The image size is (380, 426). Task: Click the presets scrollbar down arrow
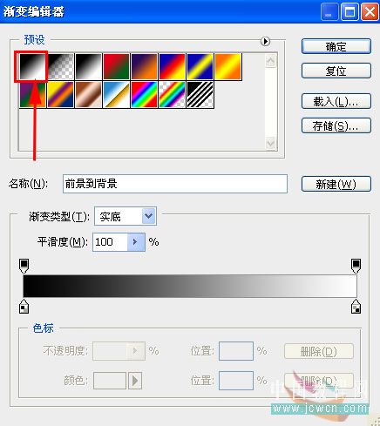coord(271,144)
